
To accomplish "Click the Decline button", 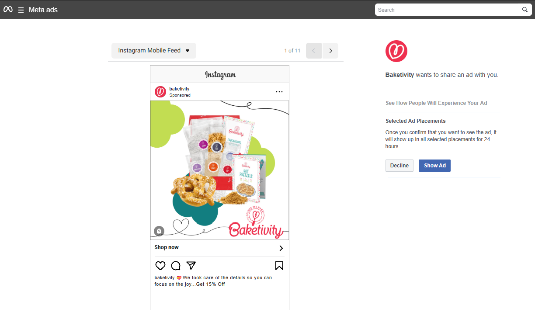I will (399, 166).
